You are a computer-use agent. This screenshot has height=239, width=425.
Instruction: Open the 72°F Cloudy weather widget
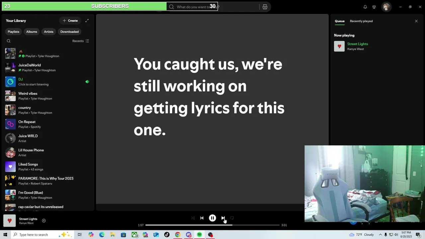point(362,235)
